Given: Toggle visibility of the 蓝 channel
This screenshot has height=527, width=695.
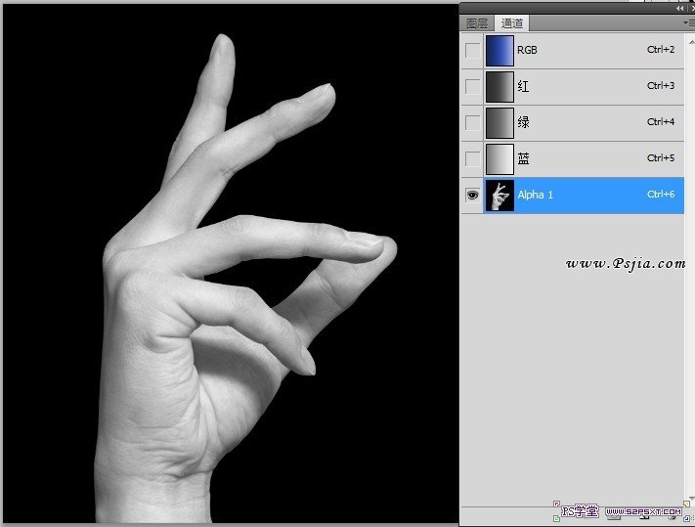Looking at the screenshot, I should [472, 159].
